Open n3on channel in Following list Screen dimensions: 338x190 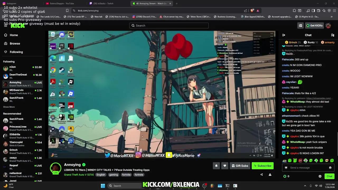coord(22,69)
